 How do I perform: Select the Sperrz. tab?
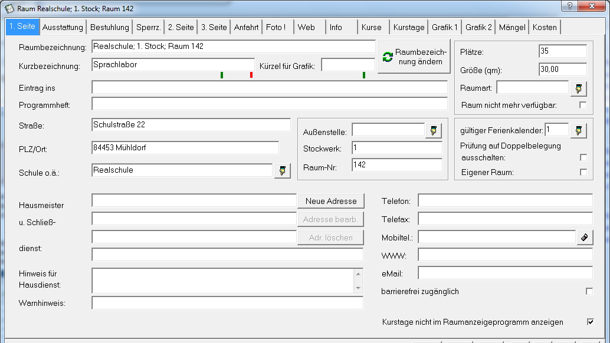148,27
